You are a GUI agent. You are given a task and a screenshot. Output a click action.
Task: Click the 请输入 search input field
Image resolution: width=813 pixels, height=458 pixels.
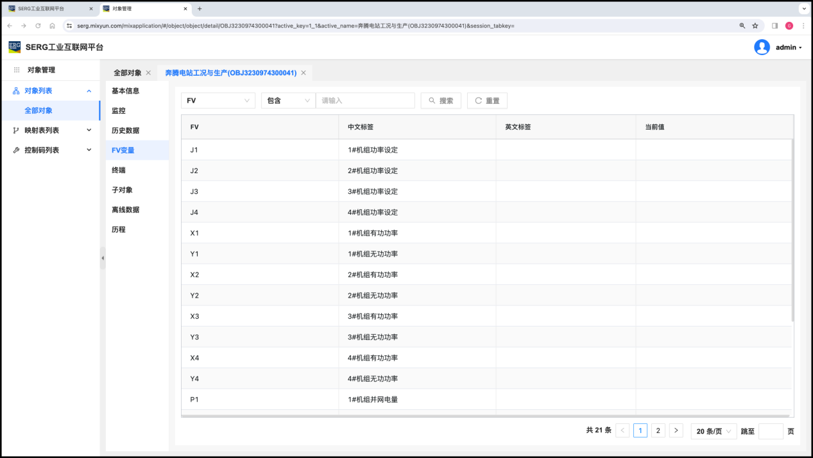click(365, 101)
